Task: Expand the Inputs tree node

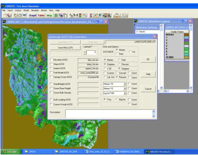Action: pos(137,32)
